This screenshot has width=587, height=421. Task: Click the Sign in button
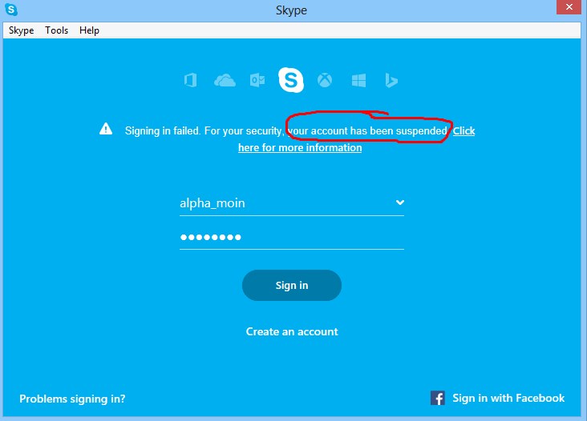(292, 286)
